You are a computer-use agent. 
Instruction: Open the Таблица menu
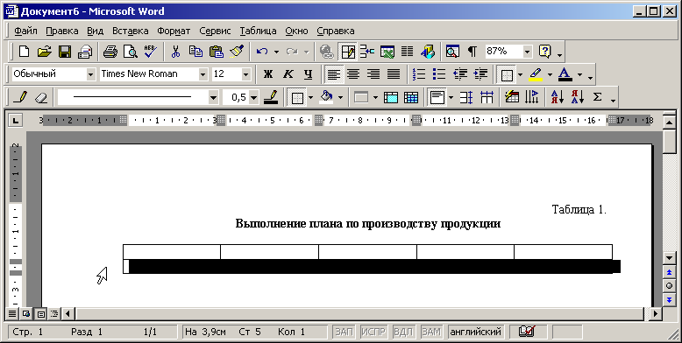258,31
